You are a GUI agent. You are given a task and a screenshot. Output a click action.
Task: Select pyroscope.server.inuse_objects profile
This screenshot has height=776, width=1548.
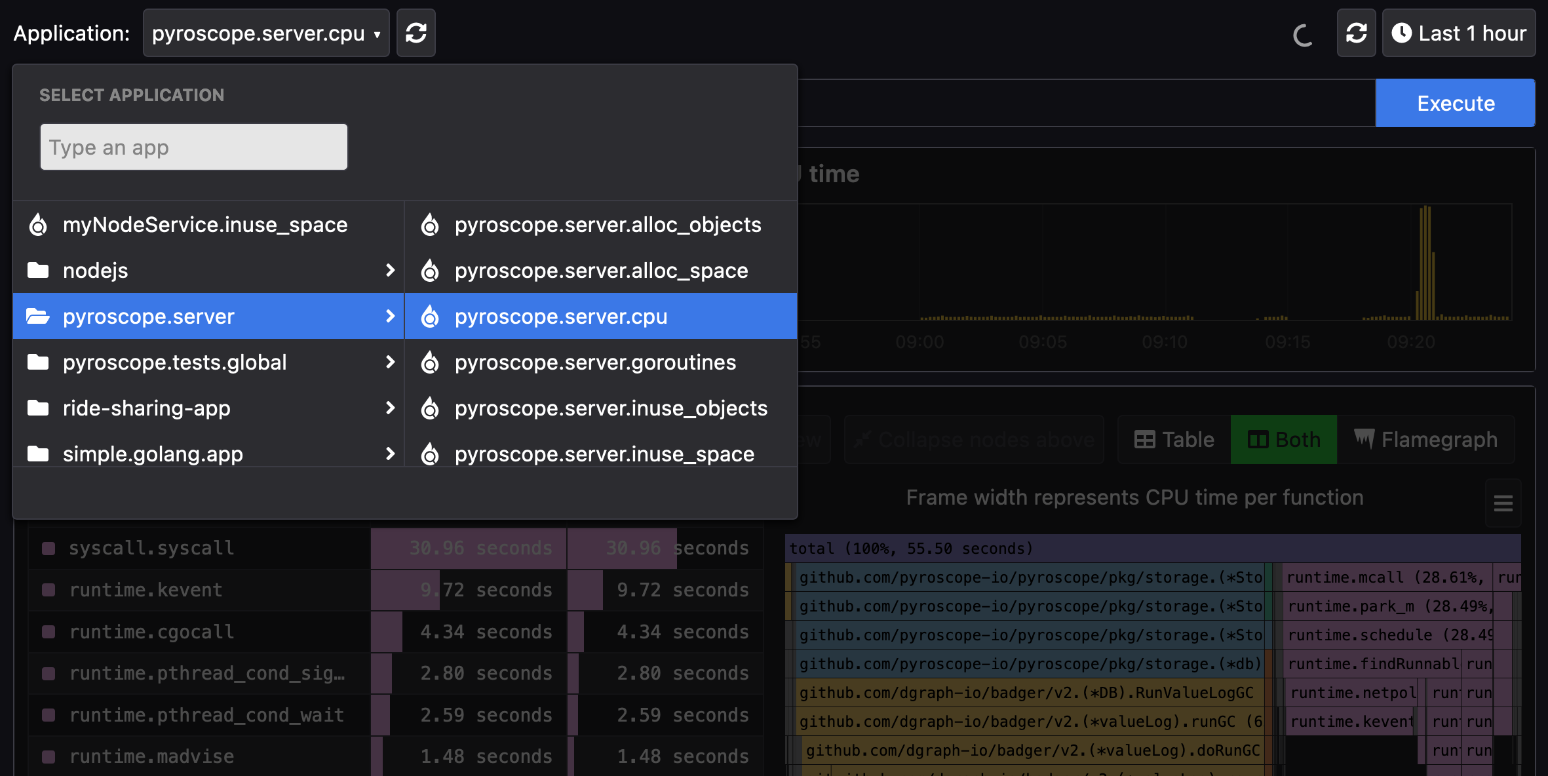(x=601, y=408)
